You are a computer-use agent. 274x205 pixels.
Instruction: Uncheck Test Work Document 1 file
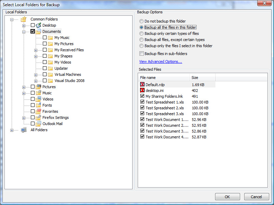pyautogui.click(x=142, y=119)
